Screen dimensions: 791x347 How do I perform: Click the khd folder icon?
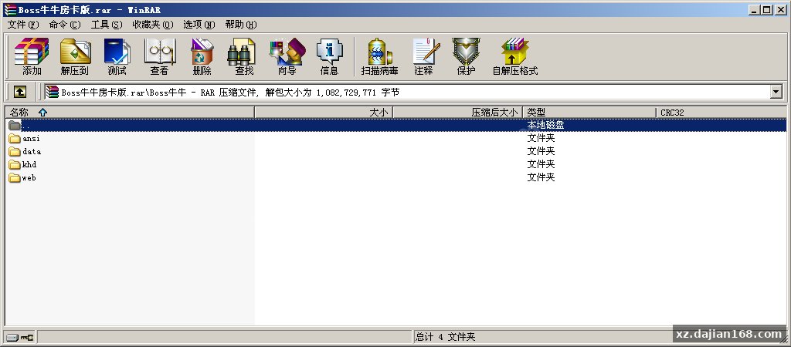[14, 164]
